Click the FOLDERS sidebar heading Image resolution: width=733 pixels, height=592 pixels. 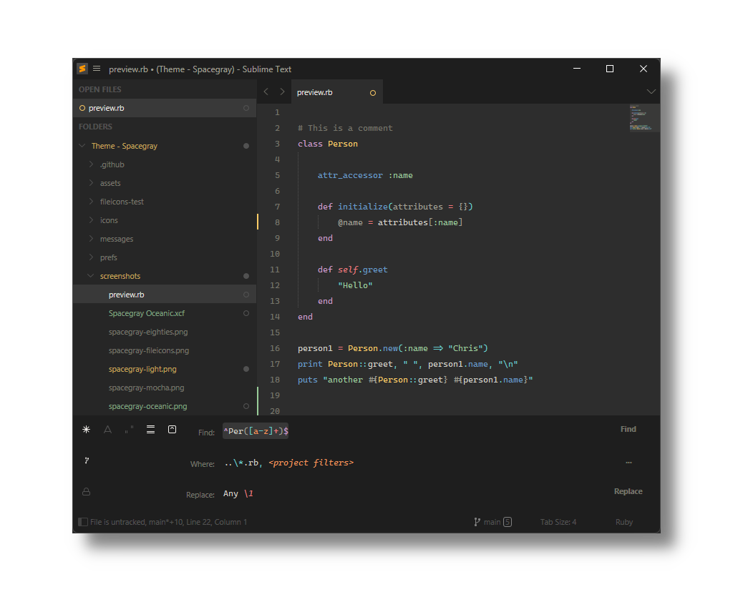pos(95,127)
